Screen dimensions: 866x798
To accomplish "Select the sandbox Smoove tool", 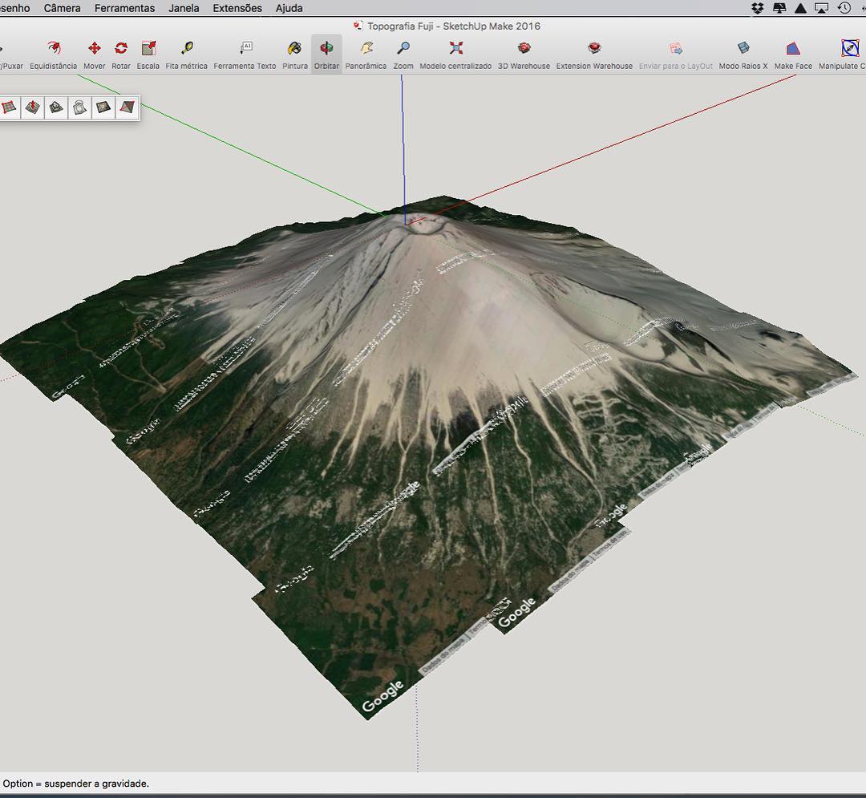I will 32,107.
